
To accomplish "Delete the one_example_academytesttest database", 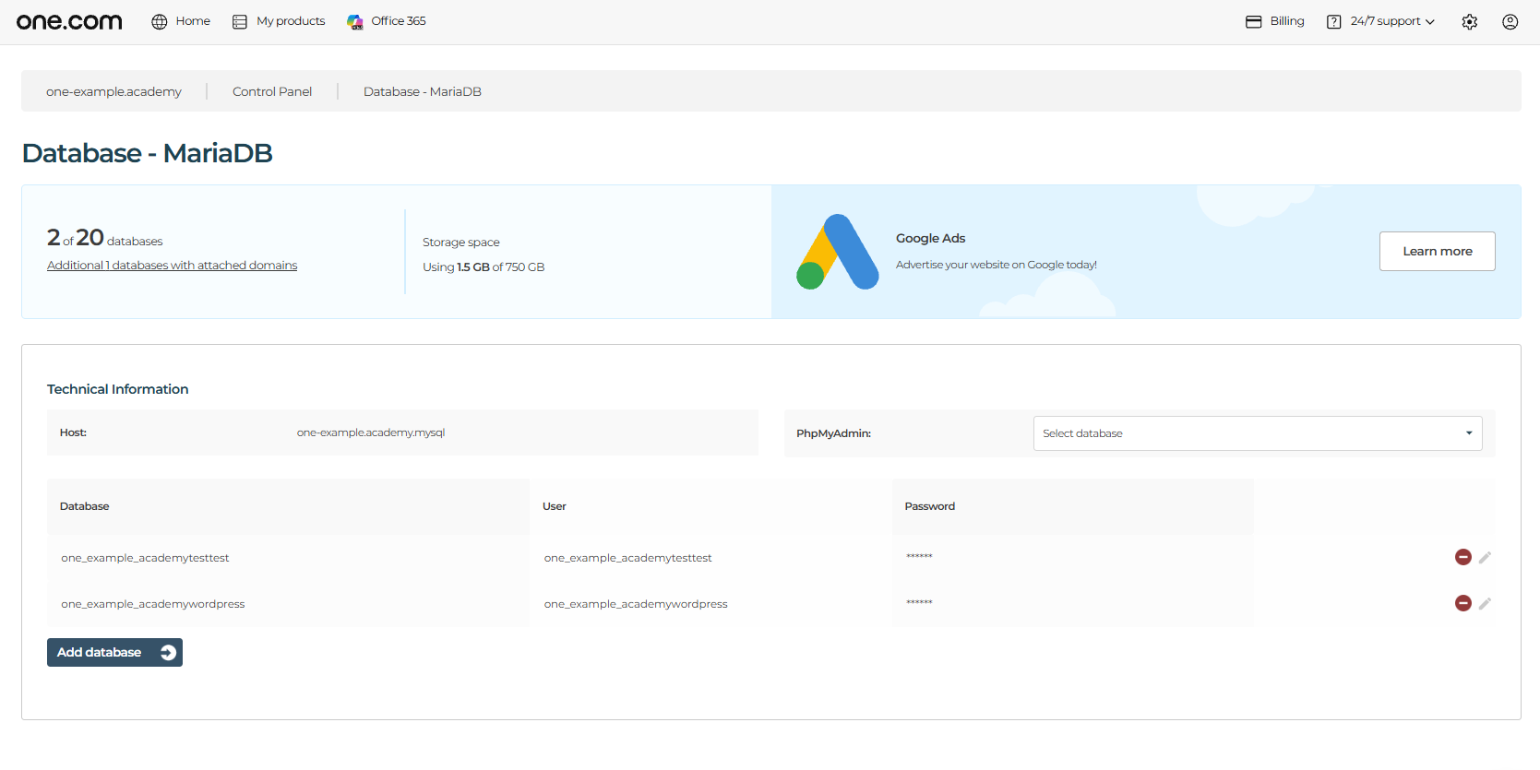I will [x=1463, y=557].
